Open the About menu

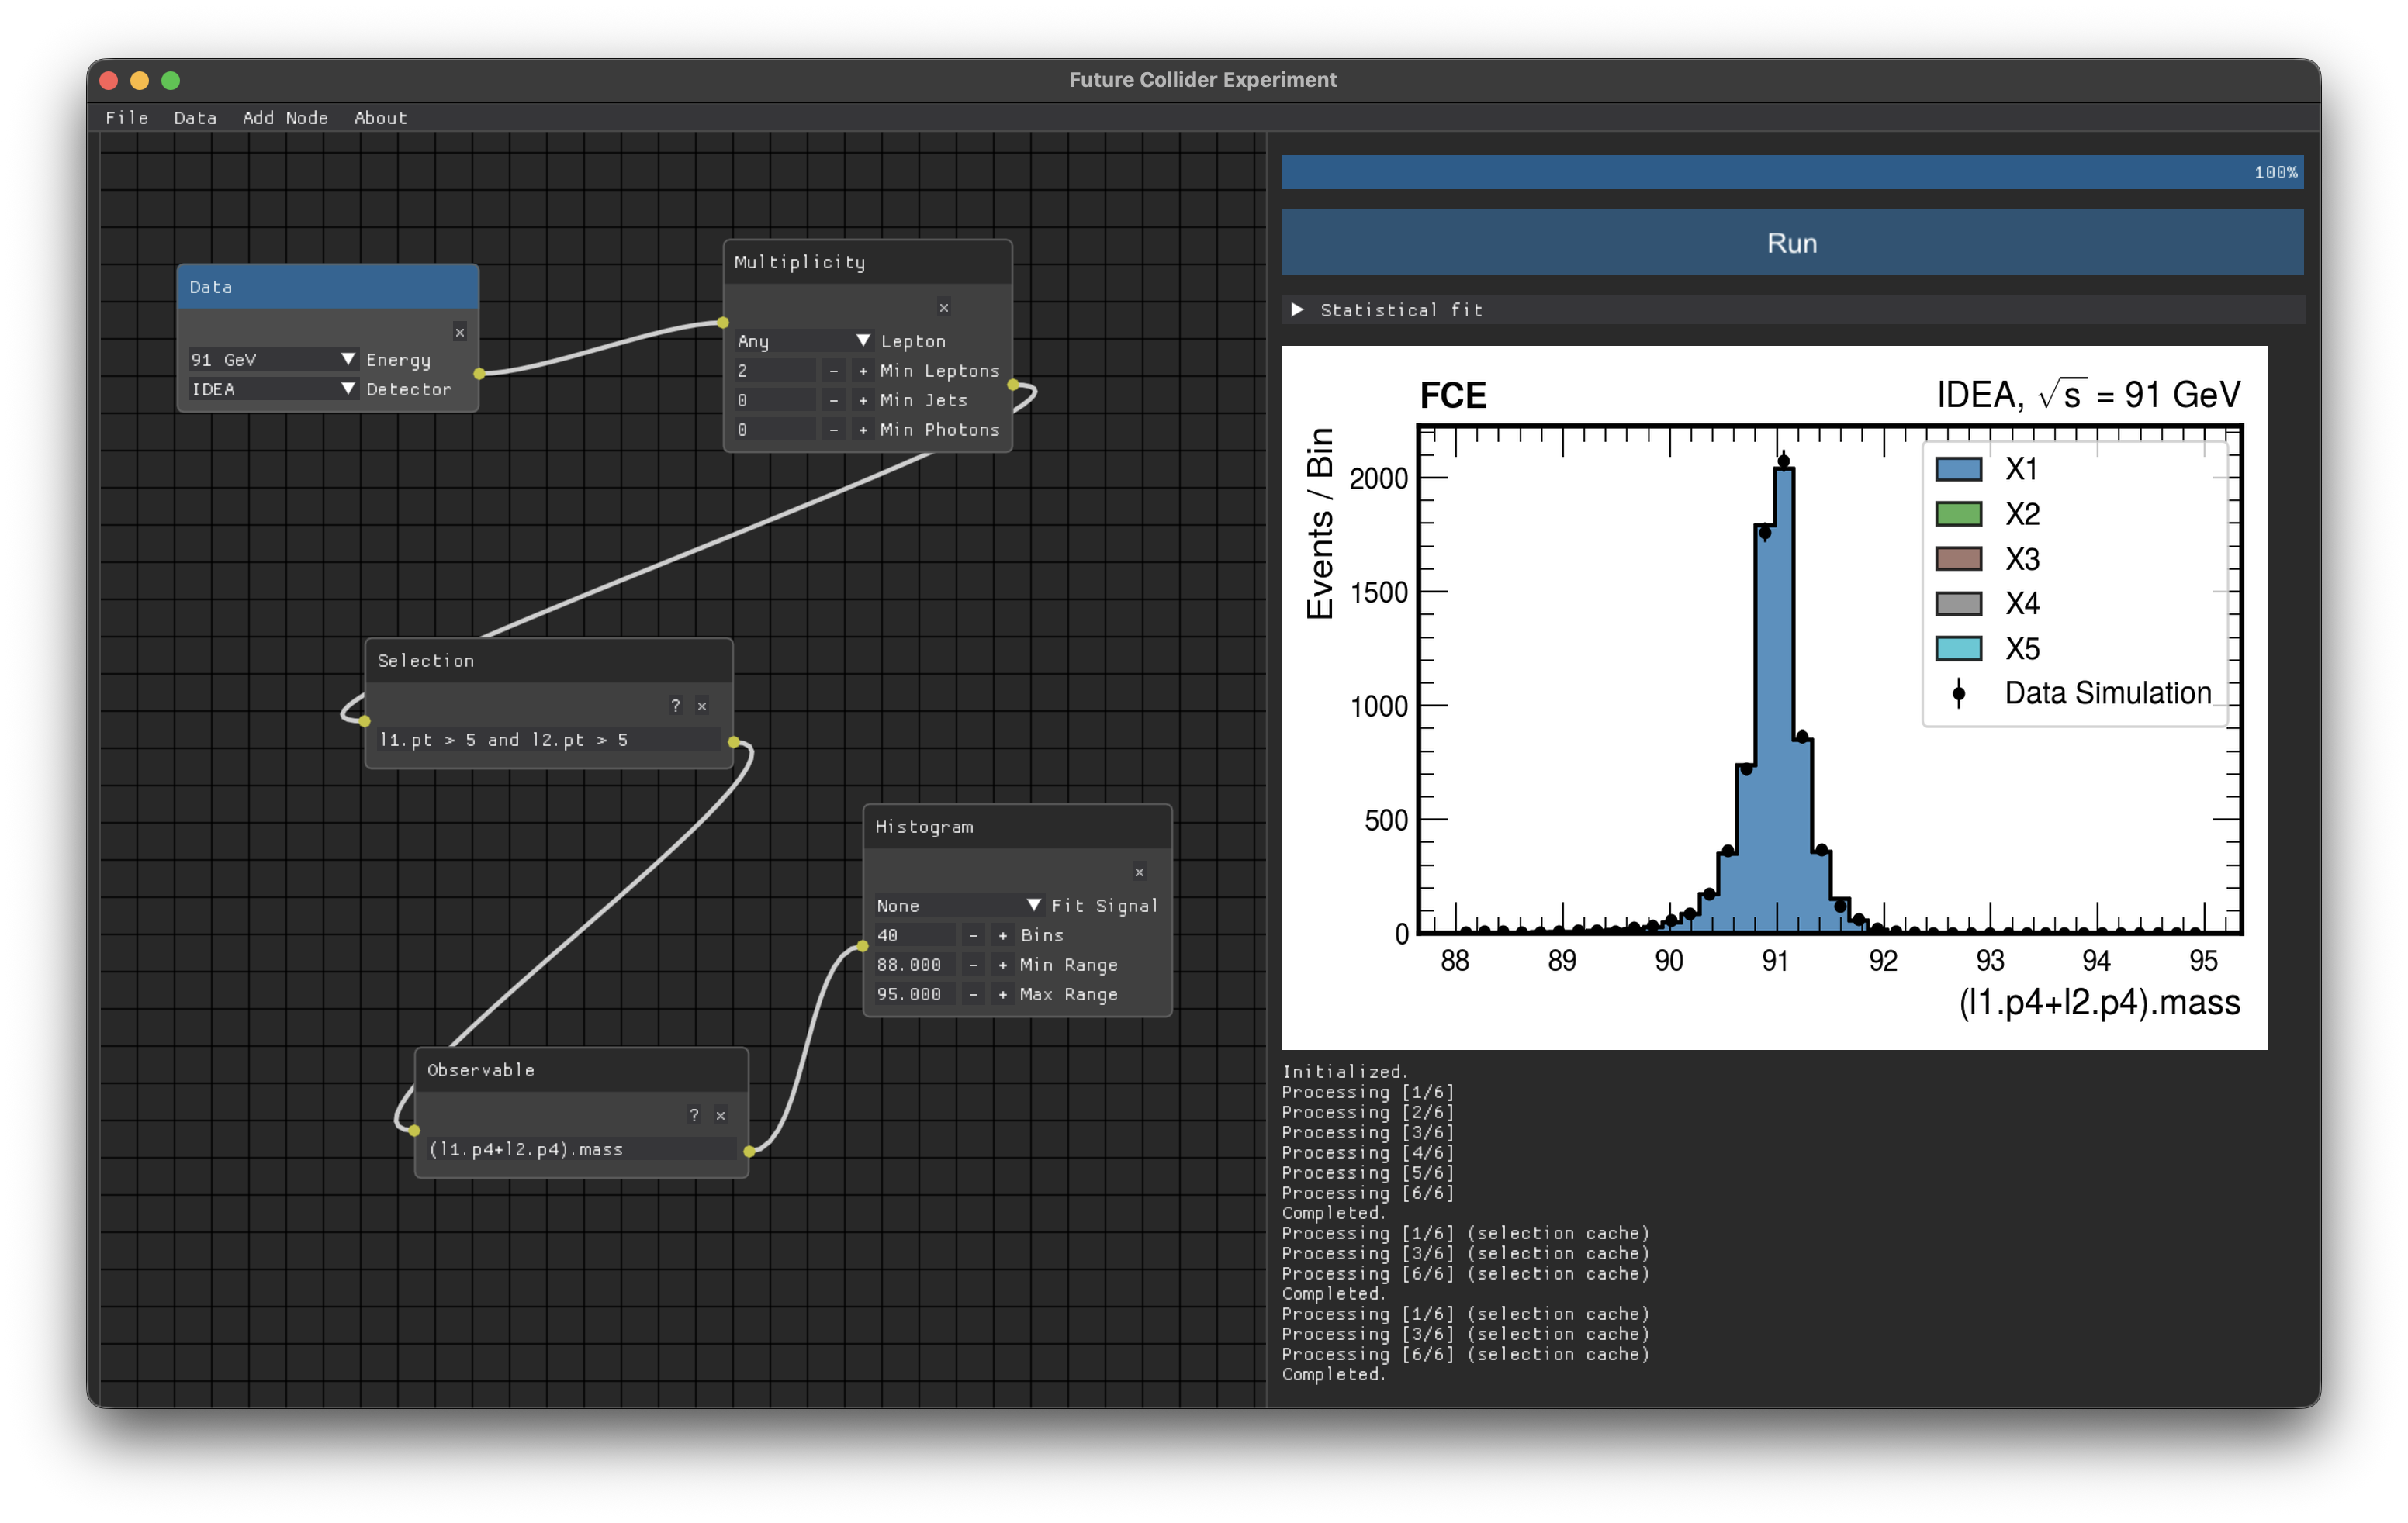coord(381,118)
